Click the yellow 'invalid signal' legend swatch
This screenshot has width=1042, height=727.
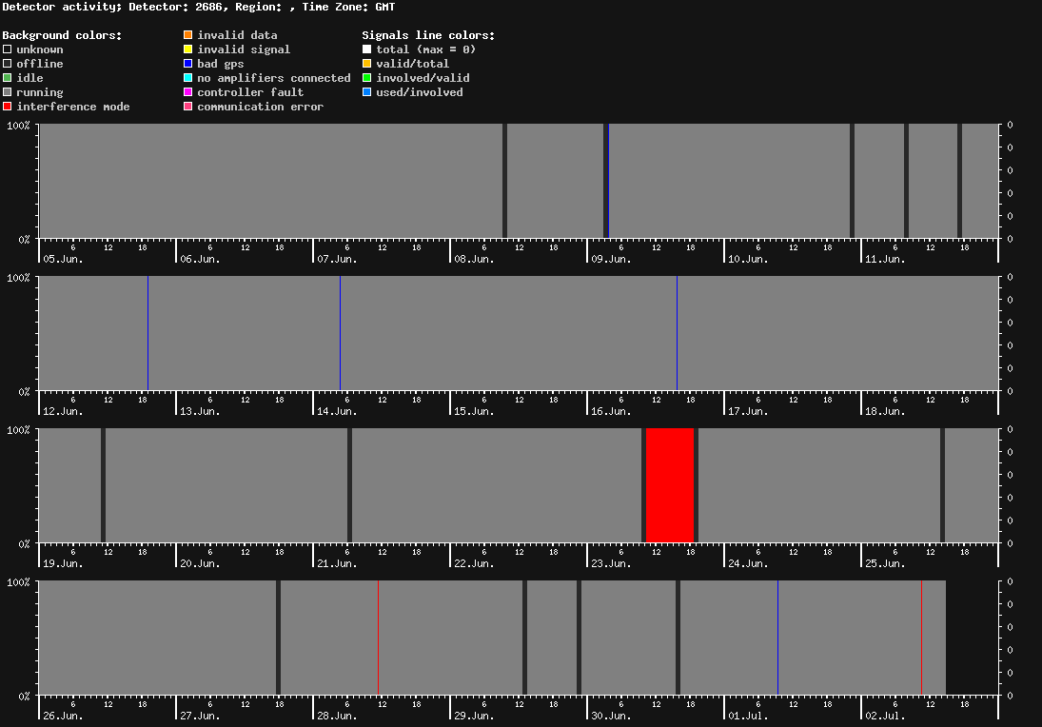[188, 49]
